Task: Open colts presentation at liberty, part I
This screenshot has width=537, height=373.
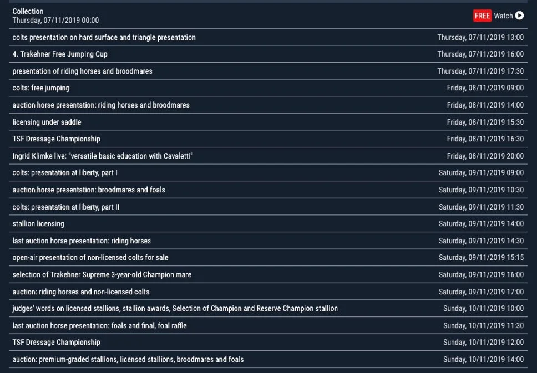Action: [268, 173]
